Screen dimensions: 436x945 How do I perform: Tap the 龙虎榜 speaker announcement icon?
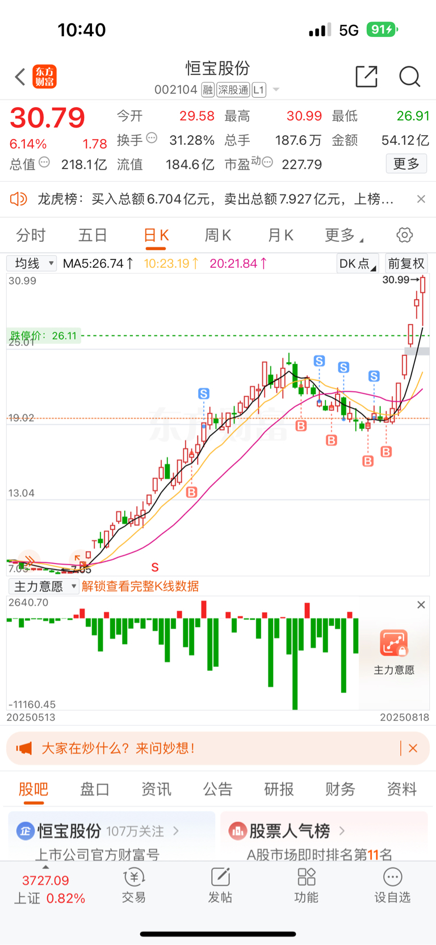pyautogui.click(x=19, y=199)
